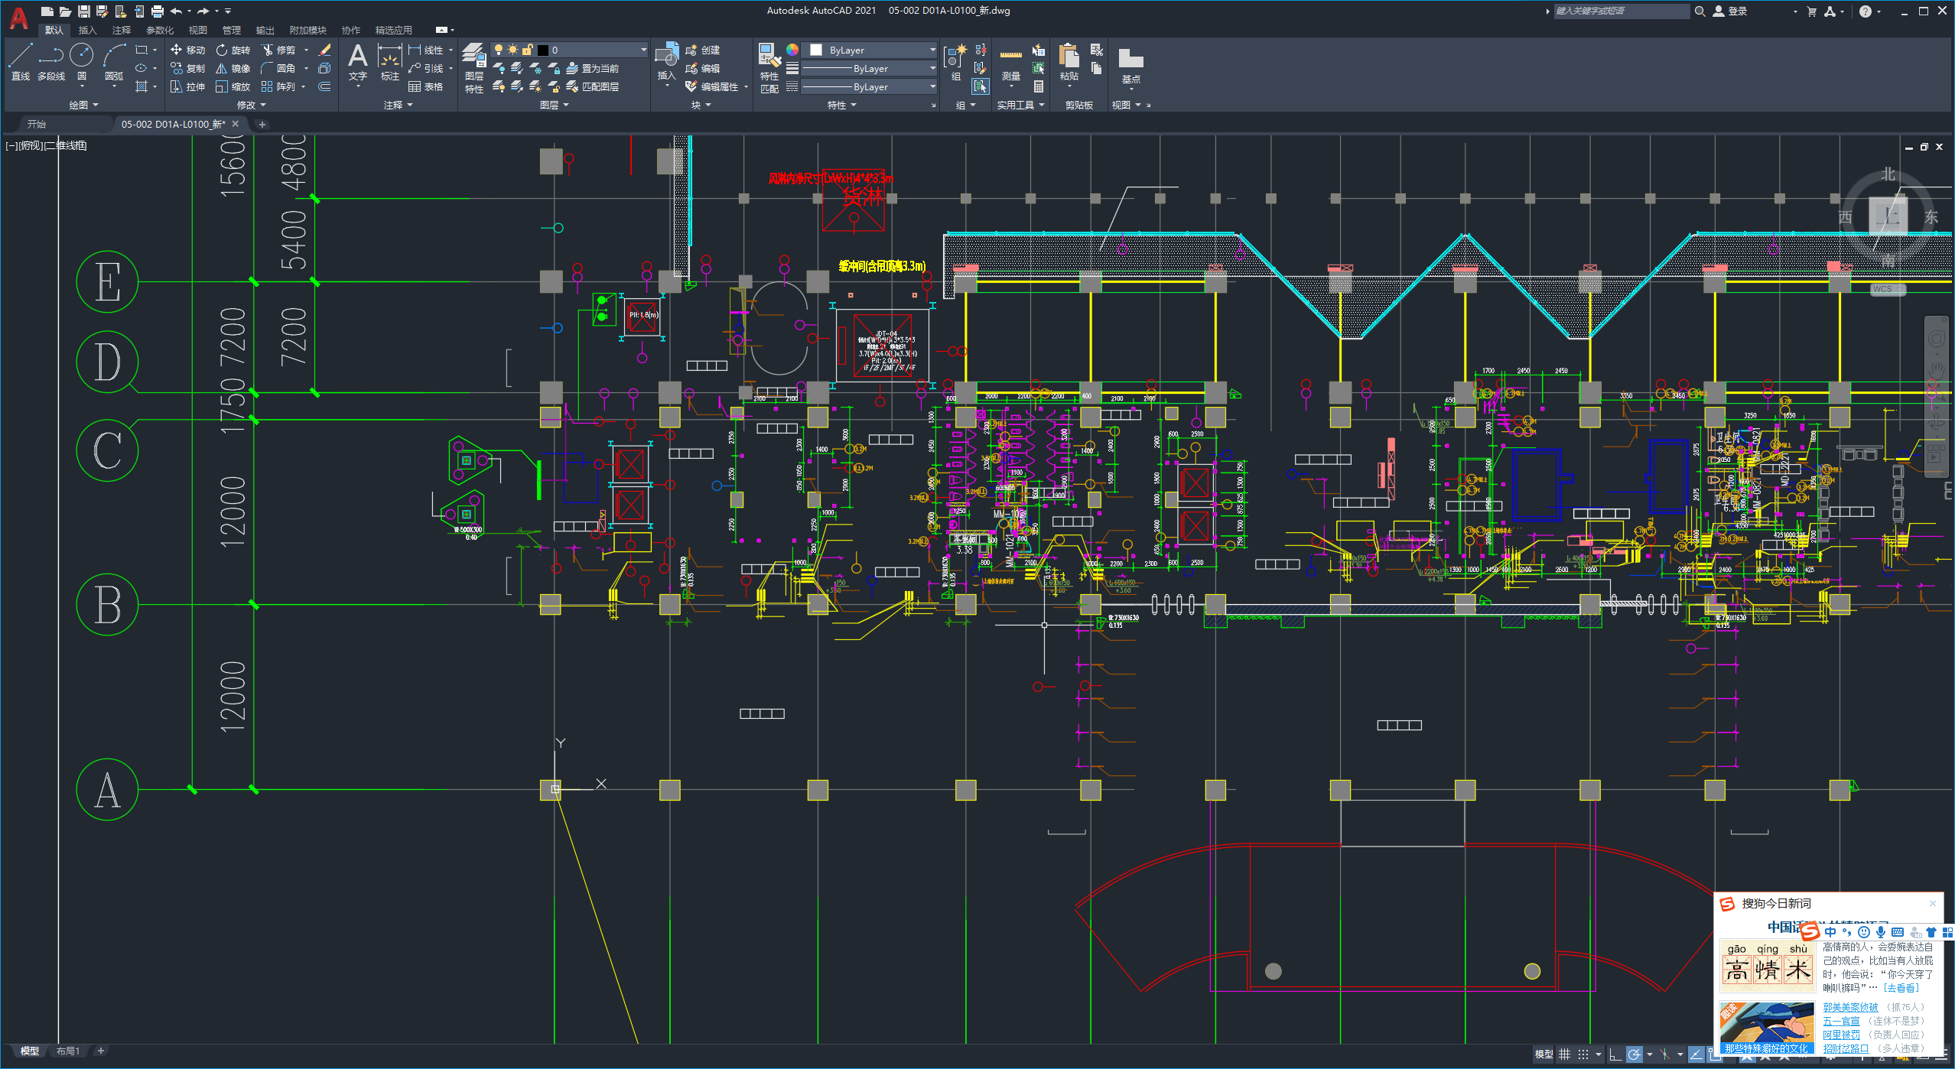Choose the Rotate (旋转) tool
Viewport: 1955px width, 1069px height.
(x=233, y=50)
